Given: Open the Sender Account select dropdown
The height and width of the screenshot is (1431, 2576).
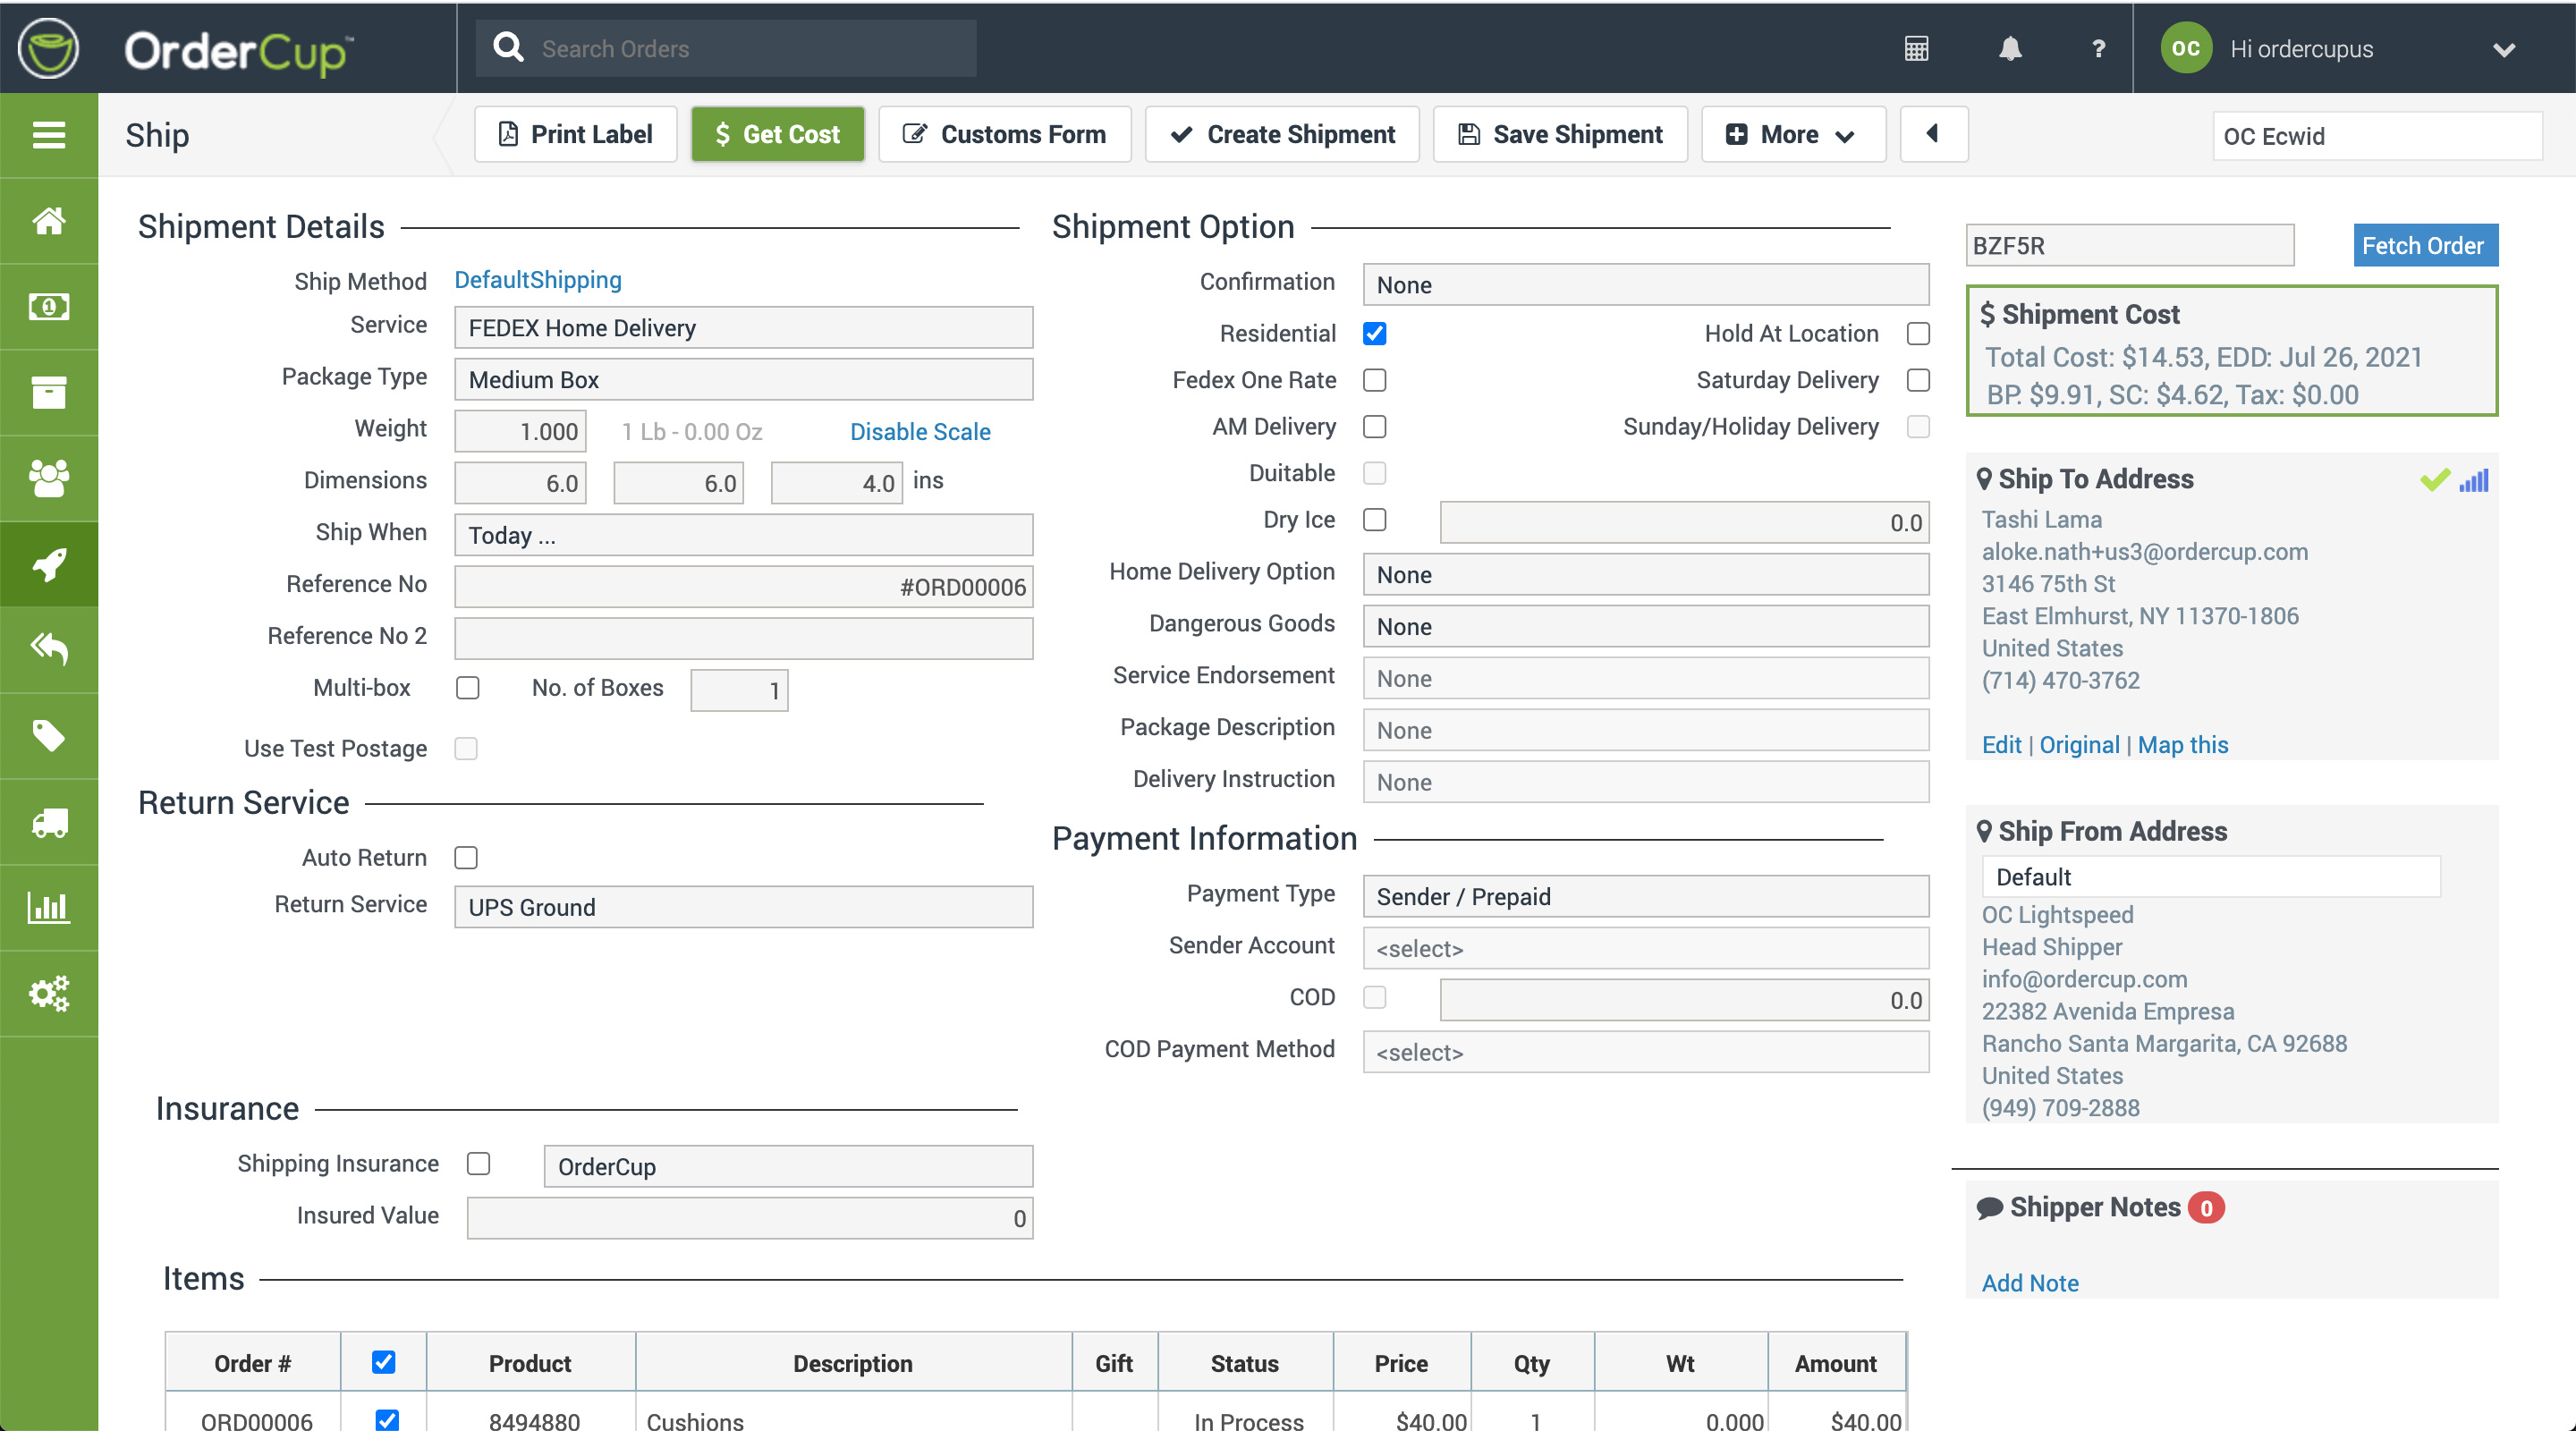Looking at the screenshot, I should [1645, 949].
